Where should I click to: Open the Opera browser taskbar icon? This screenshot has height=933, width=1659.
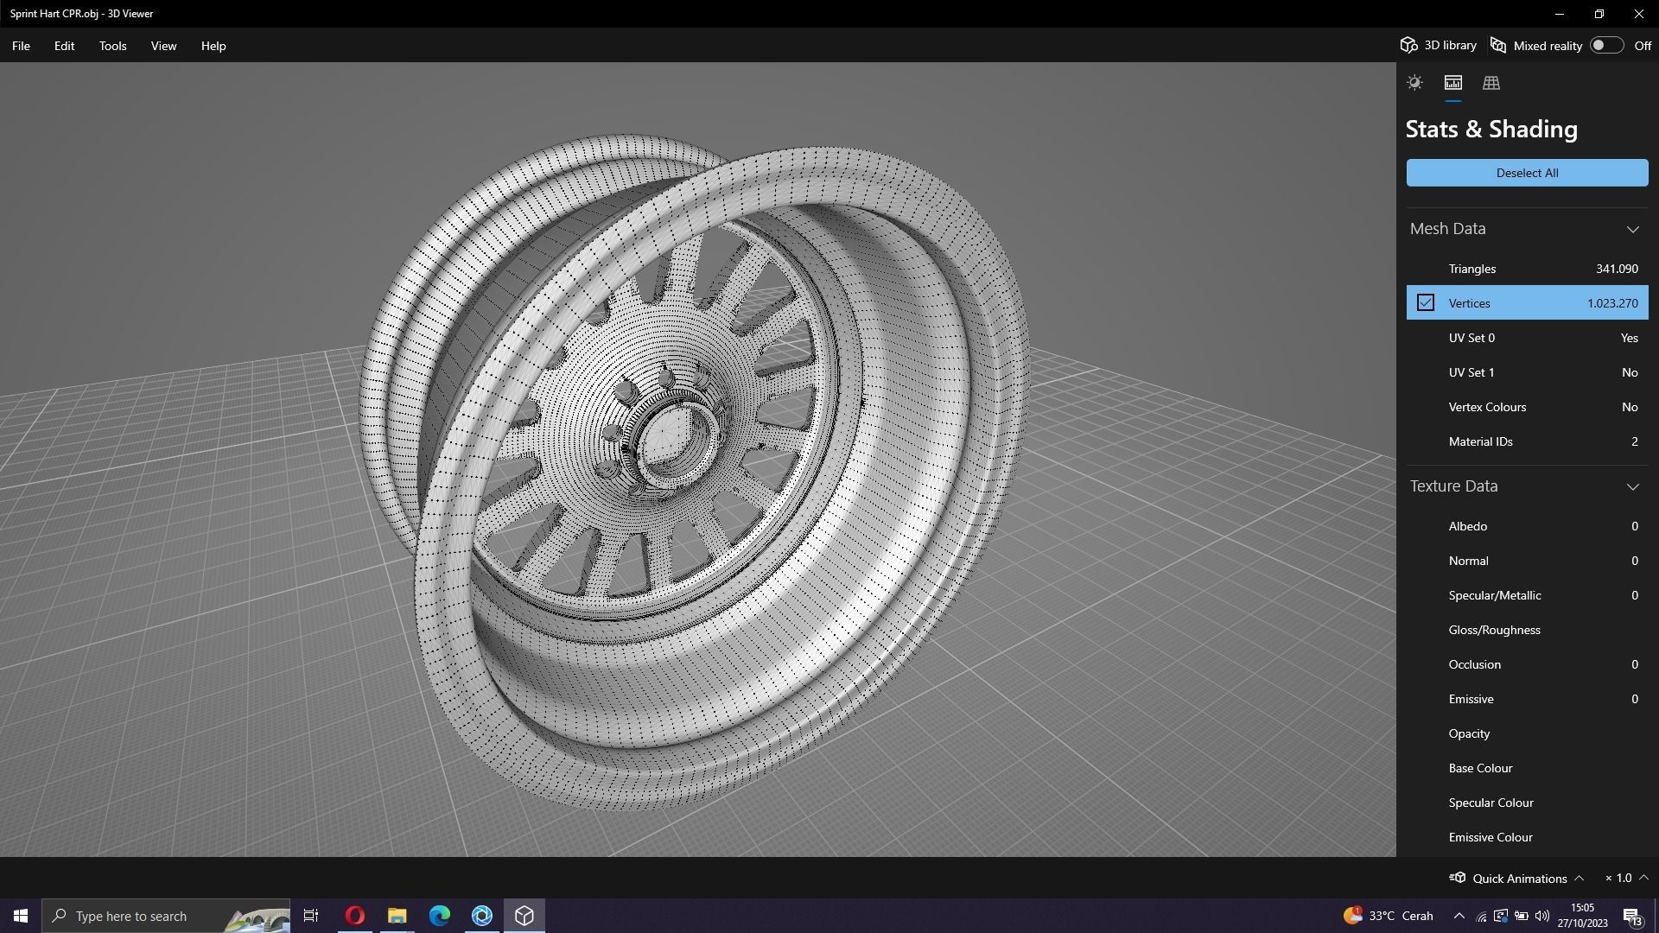[354, 916]
